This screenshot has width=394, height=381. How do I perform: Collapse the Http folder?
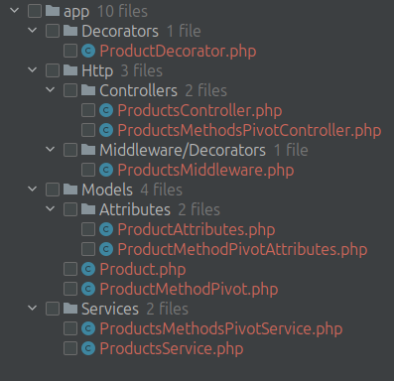click(x=33, y=69)
